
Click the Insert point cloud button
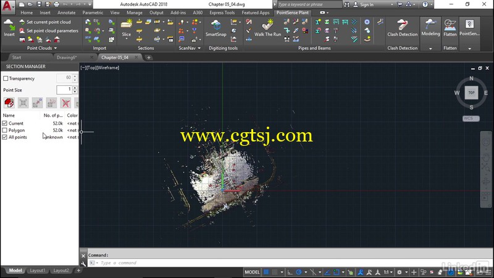coord(9,28)
